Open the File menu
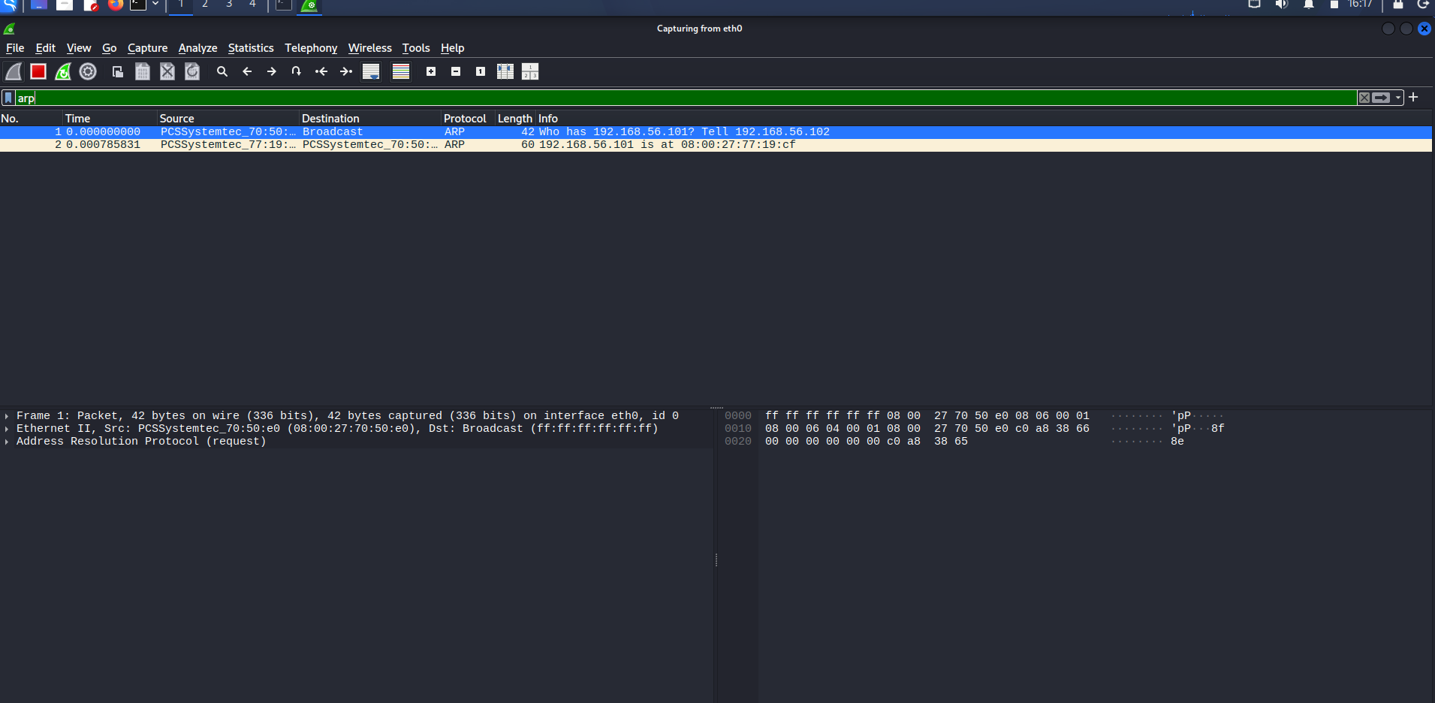This screenshot has height=703, width=1435. (x=15, y=48)
